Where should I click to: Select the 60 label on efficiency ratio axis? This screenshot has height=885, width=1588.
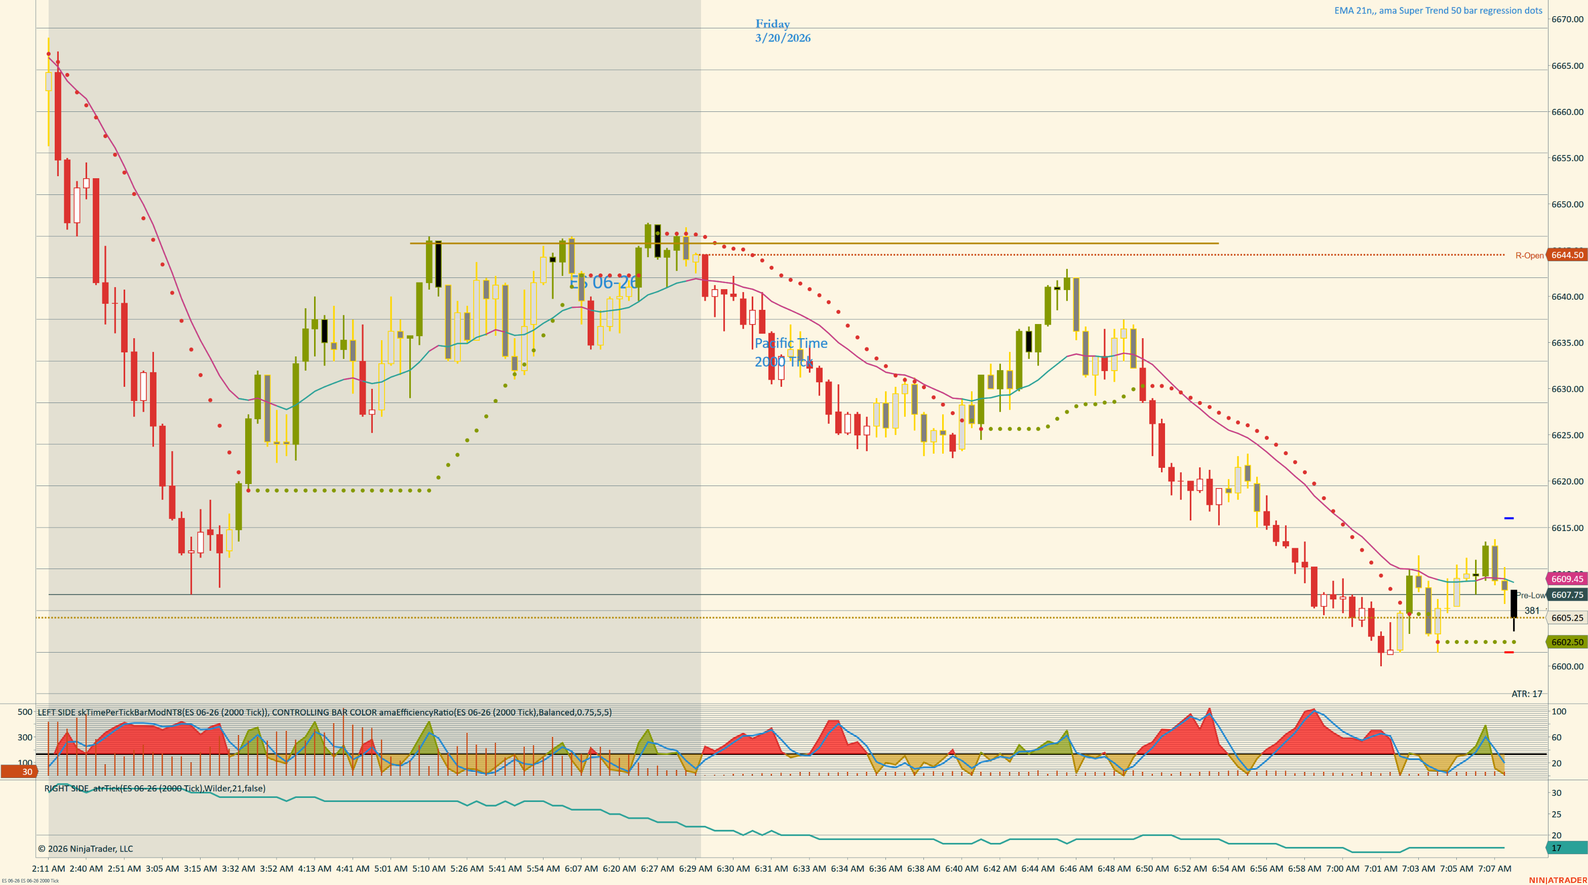click(x=1557, y=737)
